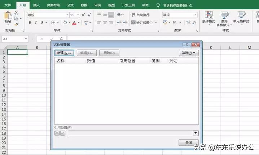The width and height of the screenshot is (259, 155).
Task: Open the font size dropdown showing 11
Action: pos(78,15)
